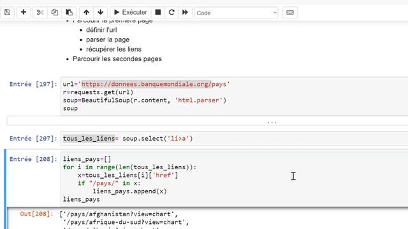The image size is (408, 229).
Task: Copy the selected cells
Action: point(55,12)
